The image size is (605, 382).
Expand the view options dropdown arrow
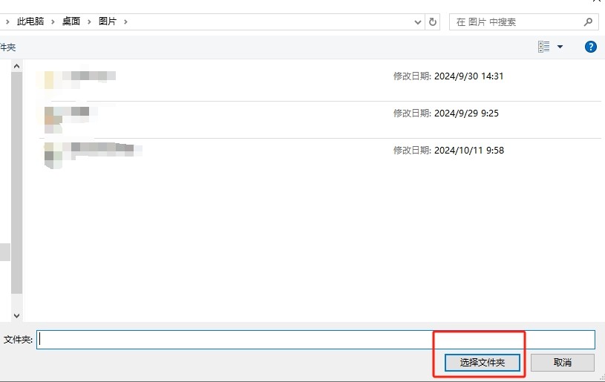coord(560,47)
